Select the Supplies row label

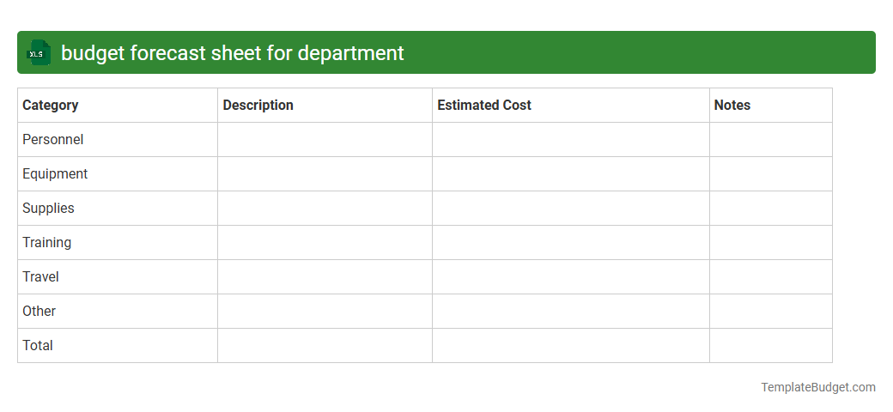(48, 209)
